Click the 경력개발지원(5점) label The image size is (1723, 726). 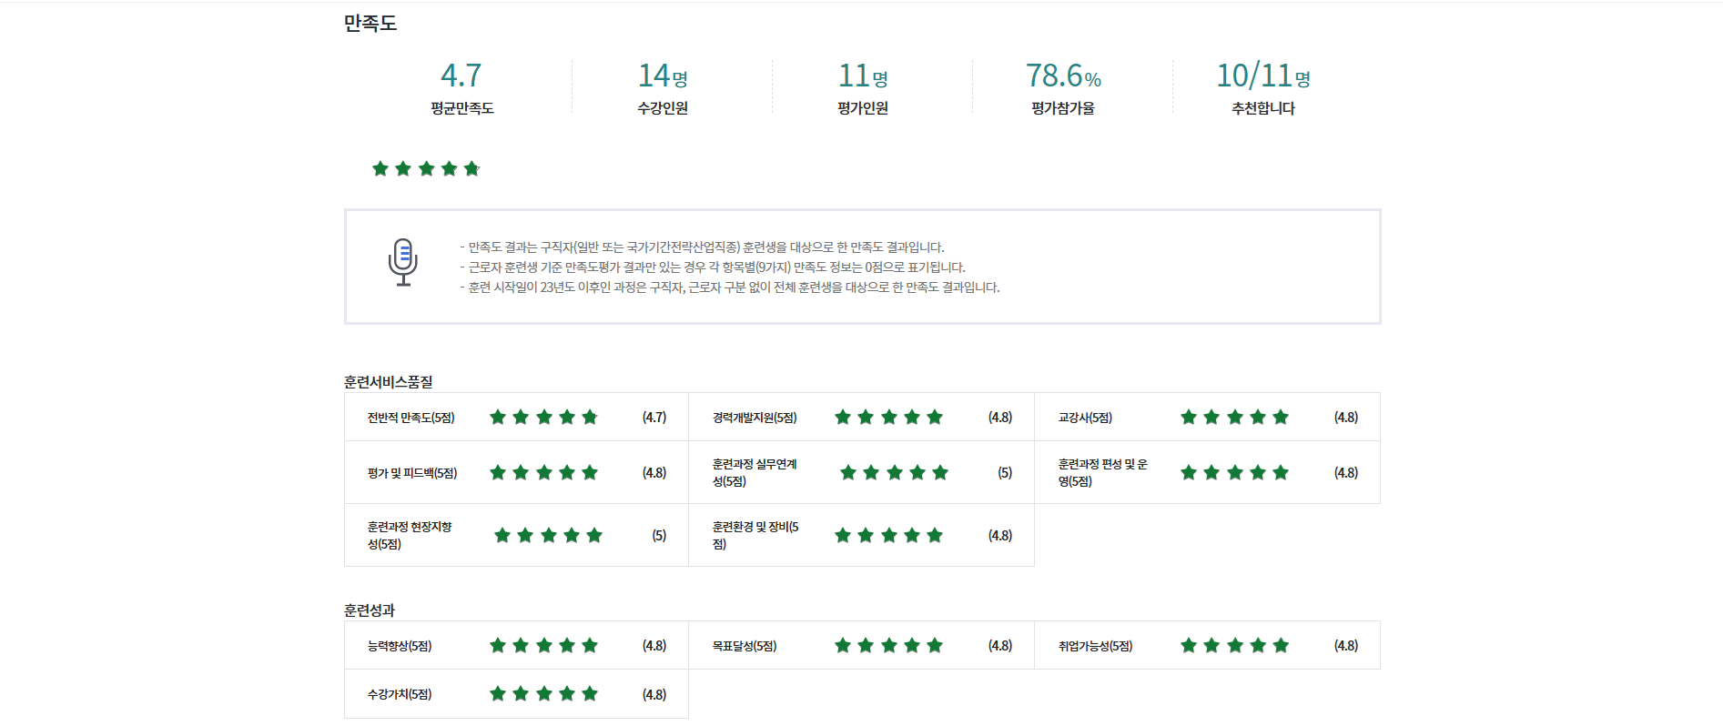755,418
